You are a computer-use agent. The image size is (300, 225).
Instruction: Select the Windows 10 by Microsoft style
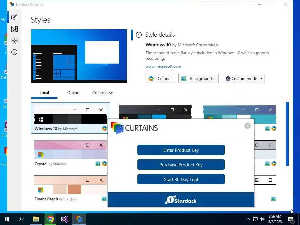(70, 118)
